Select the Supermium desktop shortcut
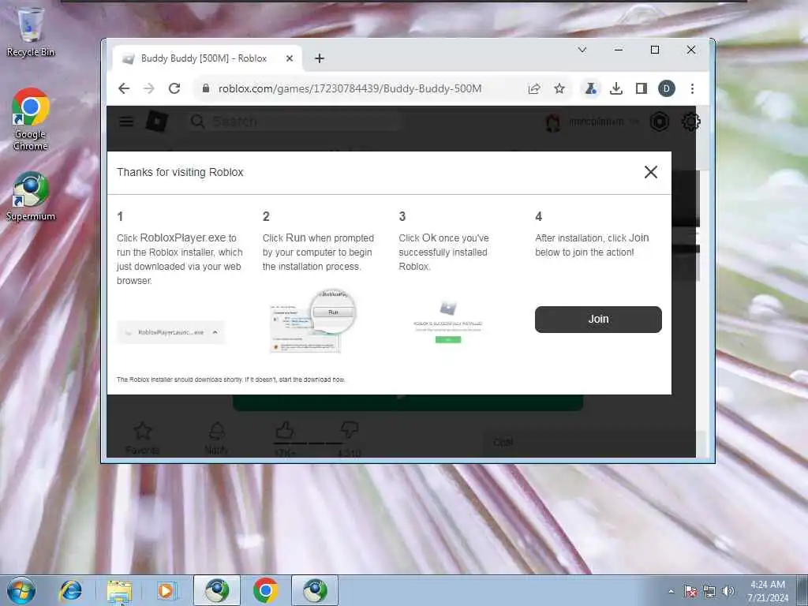 pyautogui.click(x=31, y=196)
